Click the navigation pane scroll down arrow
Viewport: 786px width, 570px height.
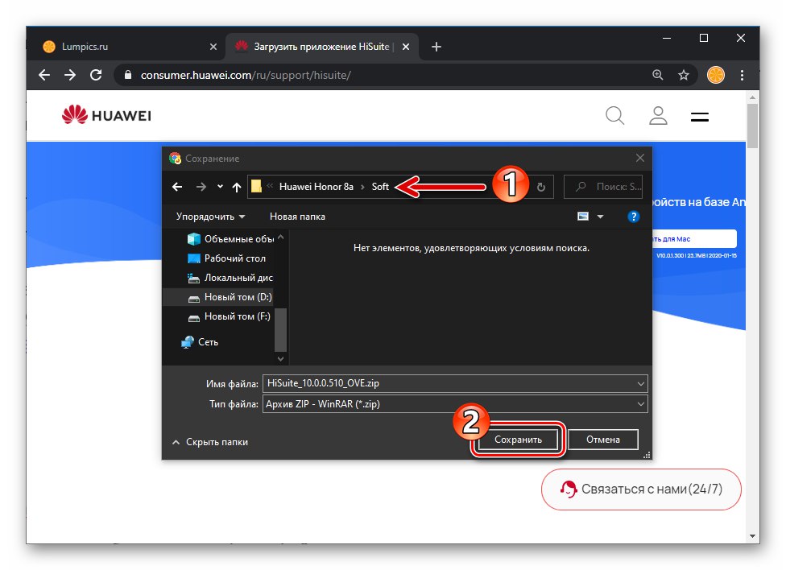(281, 359)
